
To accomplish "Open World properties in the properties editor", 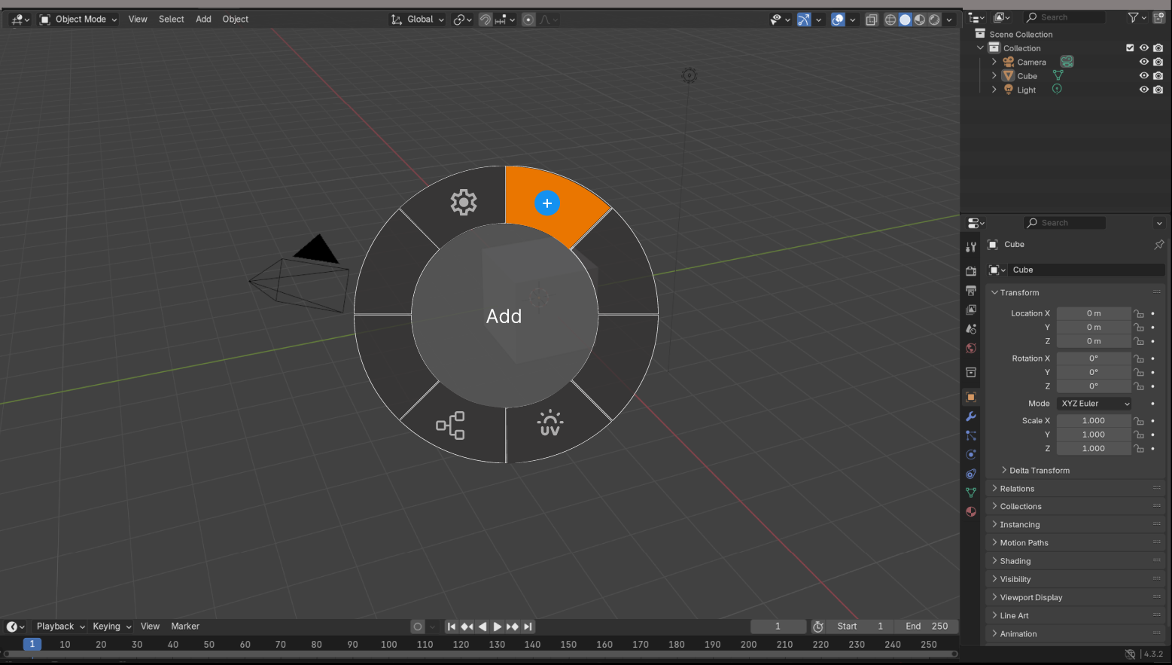I will 970,348.
